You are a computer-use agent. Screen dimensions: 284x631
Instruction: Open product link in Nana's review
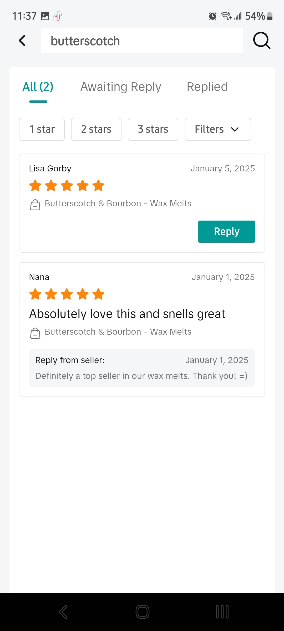(x=118, y=332)
